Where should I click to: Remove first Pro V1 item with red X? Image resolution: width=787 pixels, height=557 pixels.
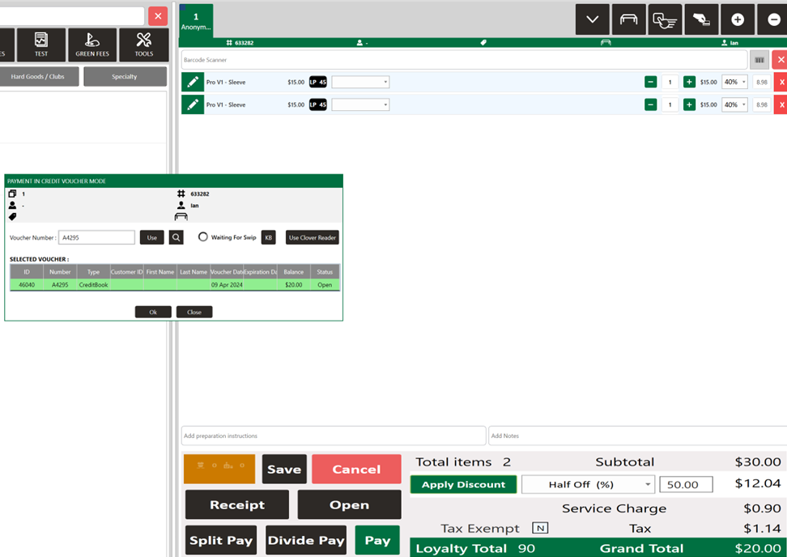(781, 83)
